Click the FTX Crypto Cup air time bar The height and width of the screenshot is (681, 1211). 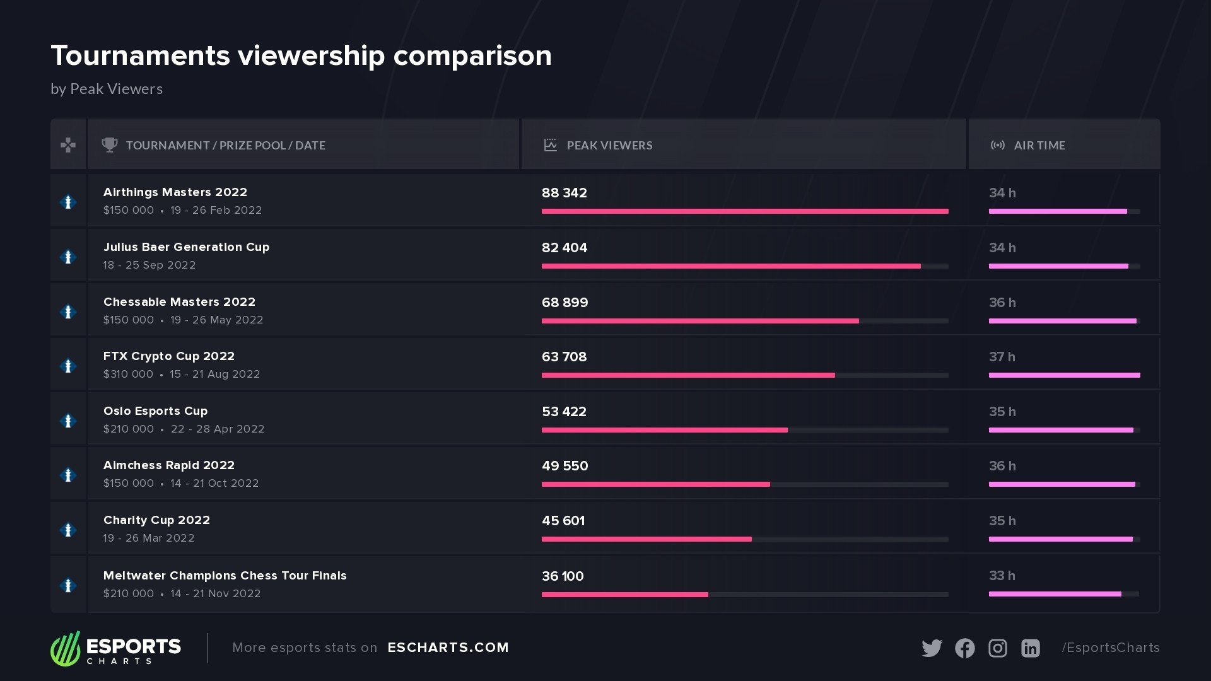(1064, 375)
